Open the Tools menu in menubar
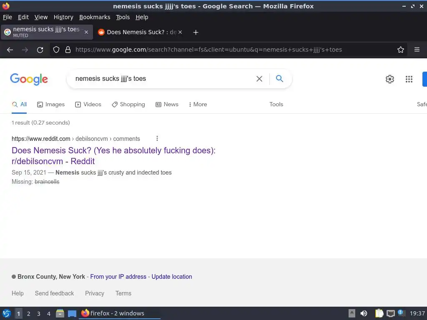This screenshot has height=320, width=427. 123,17
